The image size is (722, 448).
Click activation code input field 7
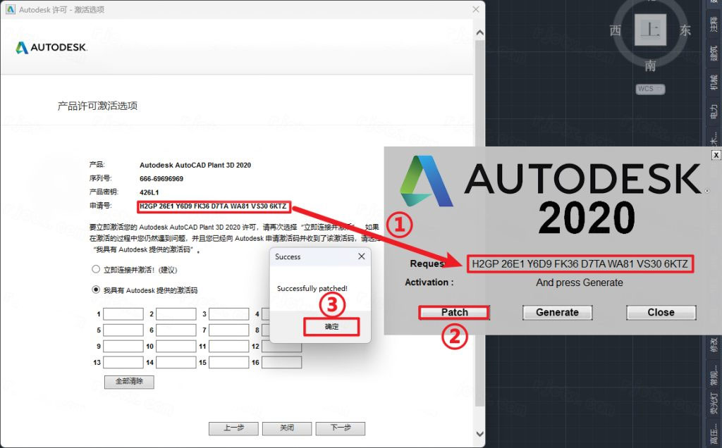click(x=229, y=330)
